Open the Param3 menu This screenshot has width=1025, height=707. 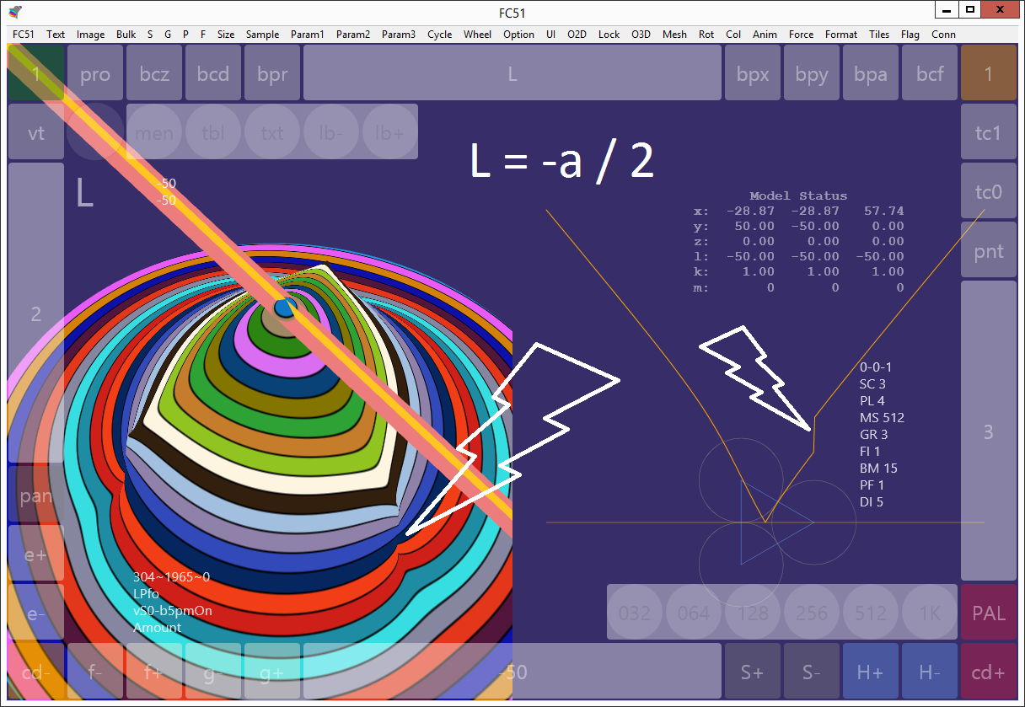point(399,35)
